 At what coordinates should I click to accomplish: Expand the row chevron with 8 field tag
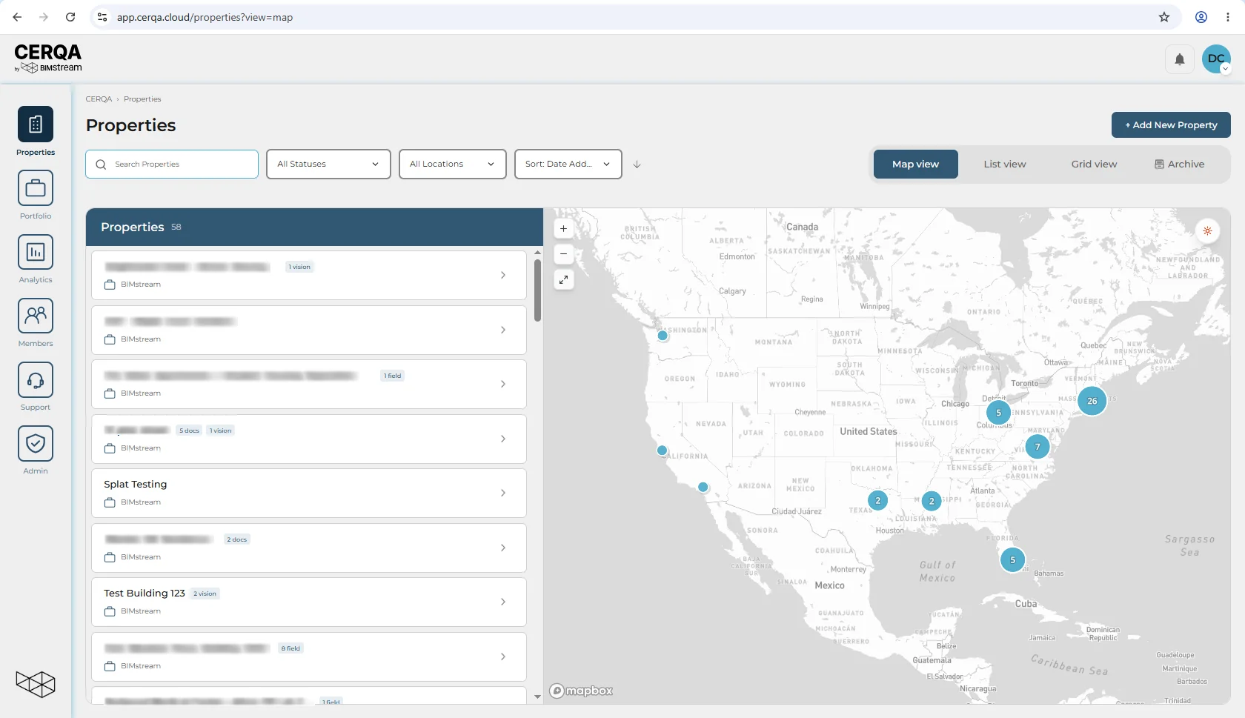point(503,657)
